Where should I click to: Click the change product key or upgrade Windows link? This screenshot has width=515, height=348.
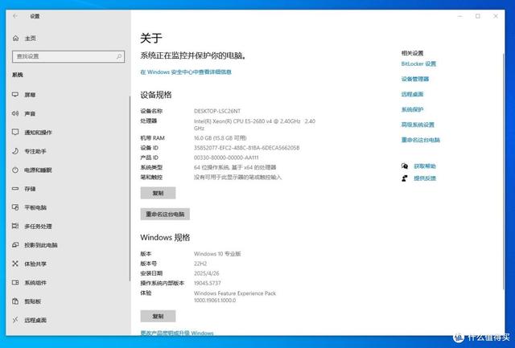coord(177,333)
